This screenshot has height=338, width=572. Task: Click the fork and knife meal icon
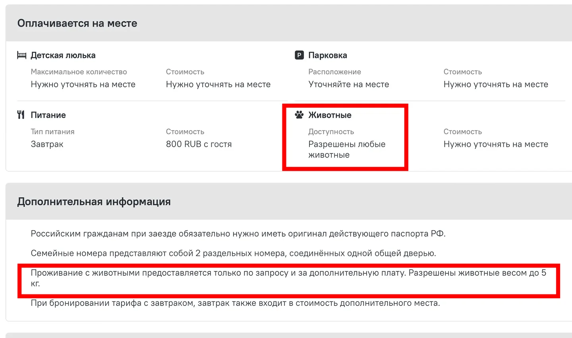(21, 115)
